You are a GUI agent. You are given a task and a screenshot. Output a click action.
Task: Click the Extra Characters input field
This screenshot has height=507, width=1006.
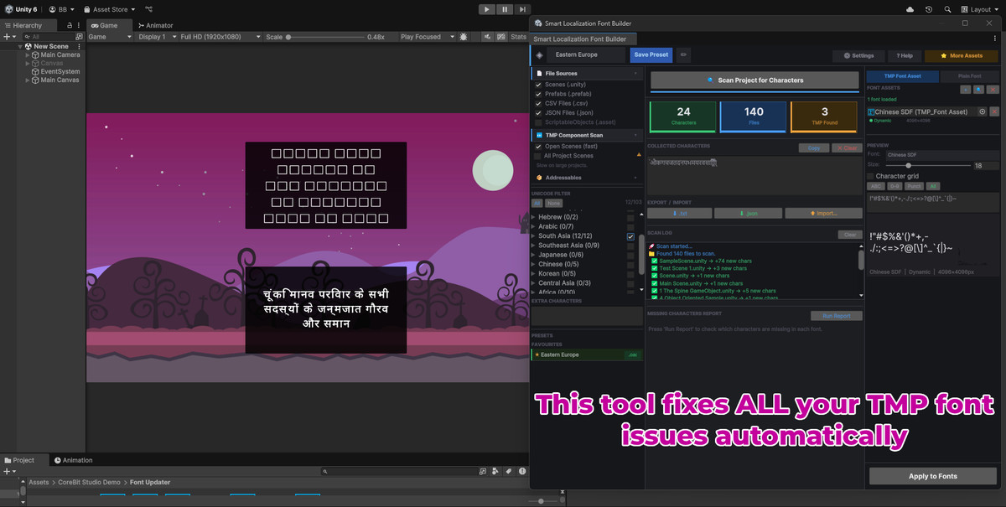click(x=587, y=316)
